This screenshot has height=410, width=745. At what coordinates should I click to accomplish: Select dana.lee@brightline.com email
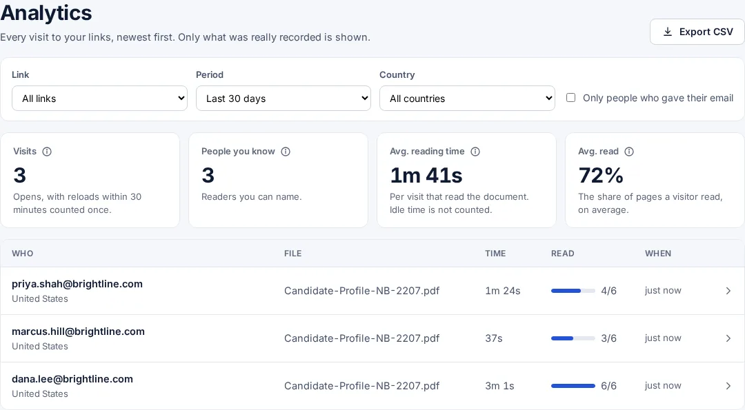pos(72,379)
